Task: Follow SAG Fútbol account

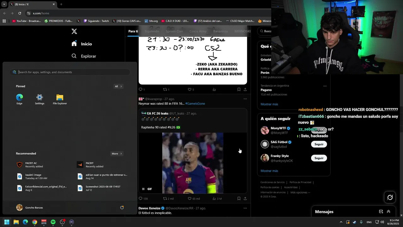Action: coord(319,144)
